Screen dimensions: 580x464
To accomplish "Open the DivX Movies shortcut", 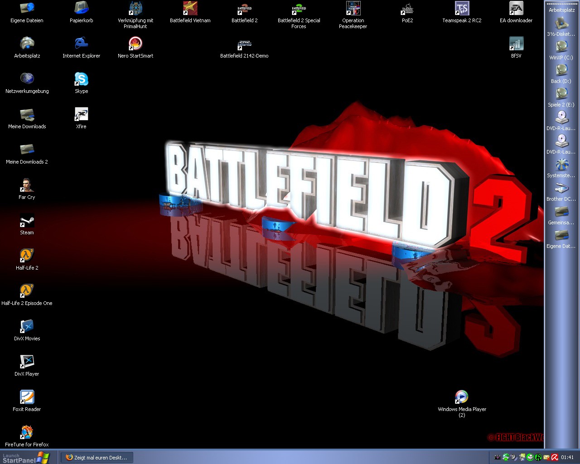I will click(27, 326).
